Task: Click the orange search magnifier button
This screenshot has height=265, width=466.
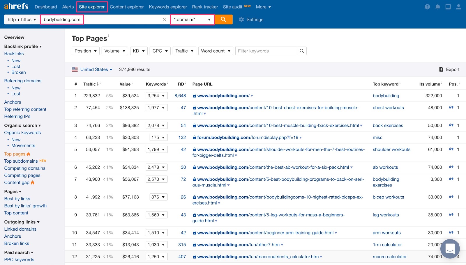Action: (x=223, y=19)
